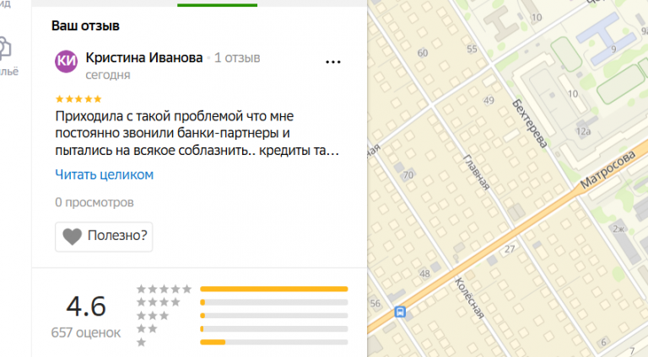This screenshot has width=648, height=357.
Task: Click the bus stop icon on Матросова street
Action: (400, 312)
